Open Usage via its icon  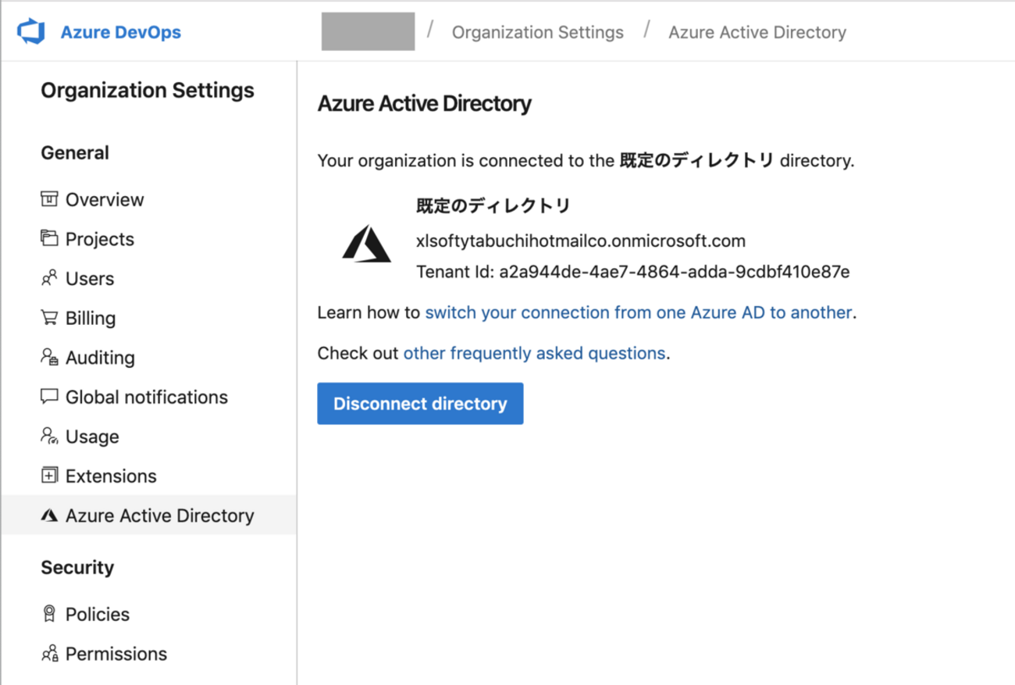pyautogui.click(x=48, y=437)
